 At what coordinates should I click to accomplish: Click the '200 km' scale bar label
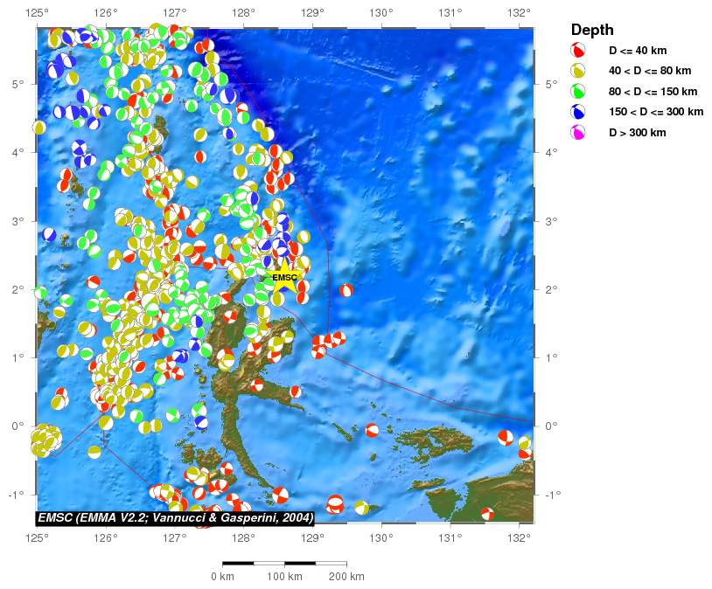point(346,577)
